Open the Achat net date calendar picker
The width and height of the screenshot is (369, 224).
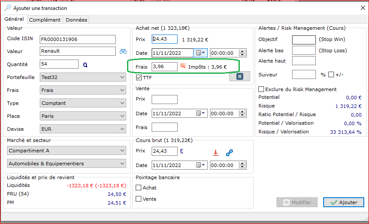tap(200, 53)
